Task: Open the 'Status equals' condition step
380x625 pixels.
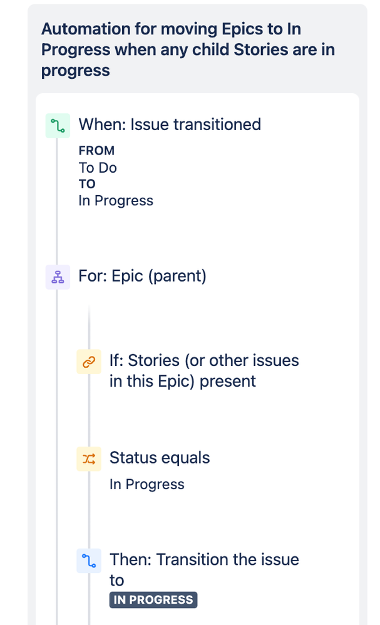Action: [x=160, y=457]
